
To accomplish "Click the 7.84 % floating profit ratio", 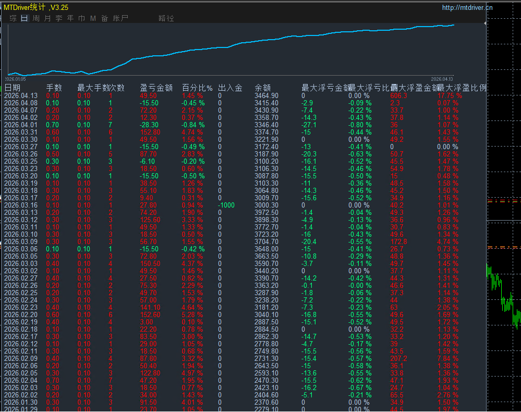I will pyautogui.click(x=447, y=358).
